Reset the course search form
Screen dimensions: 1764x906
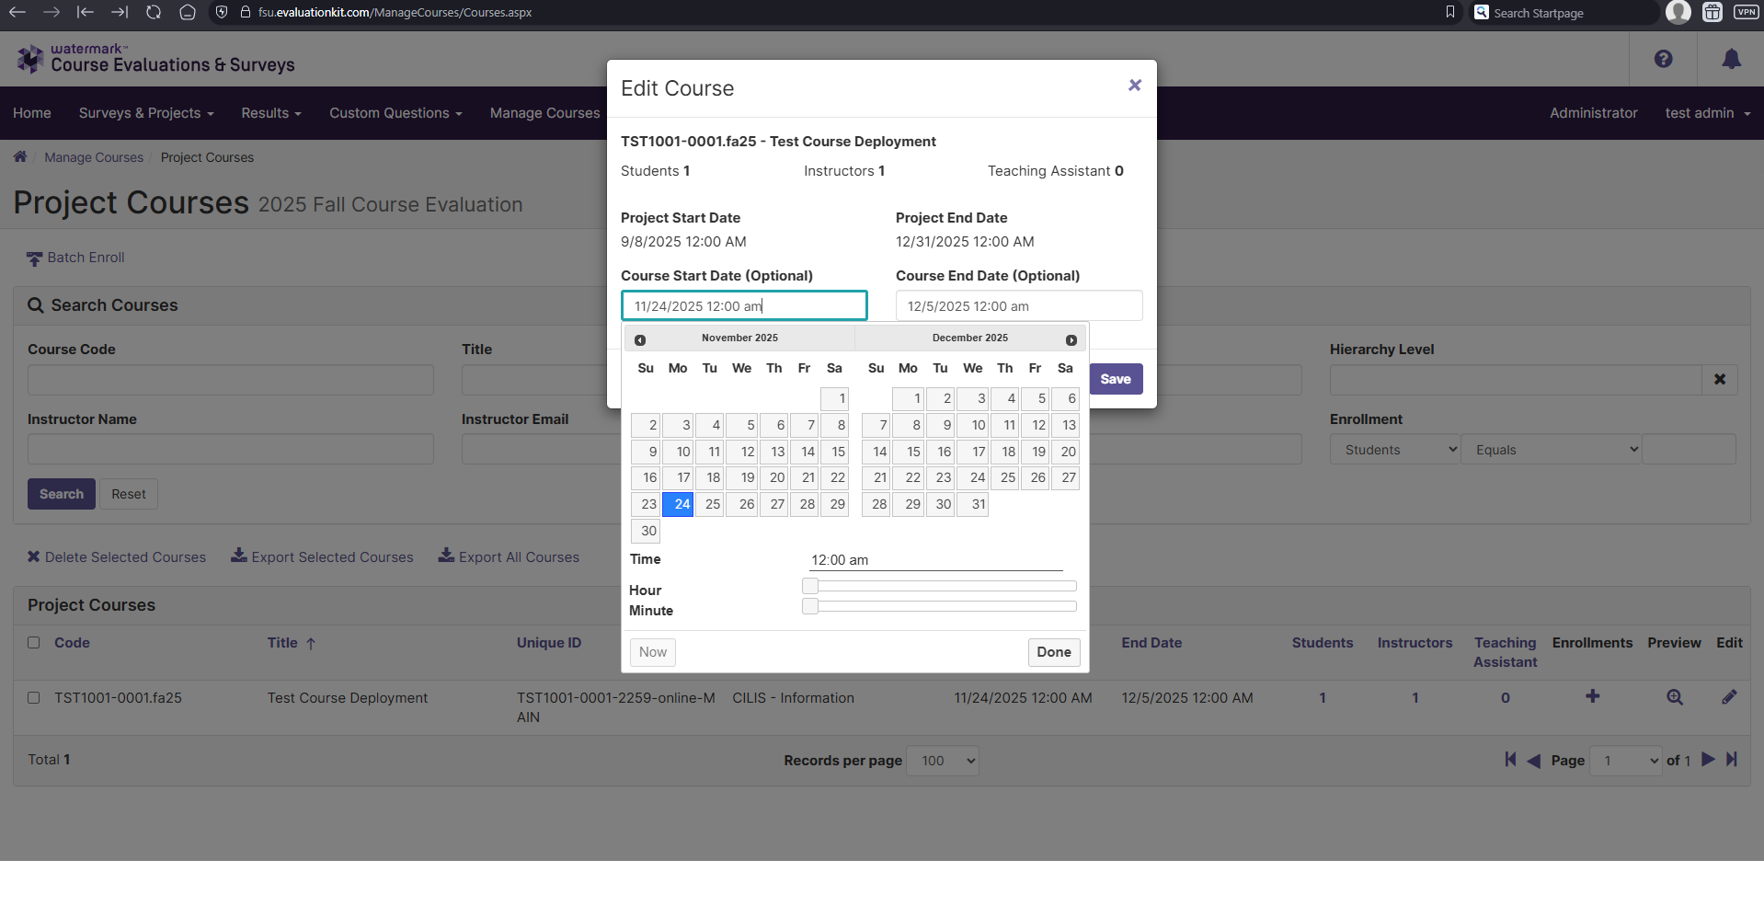pyautogui.click(x=129, y=494)
